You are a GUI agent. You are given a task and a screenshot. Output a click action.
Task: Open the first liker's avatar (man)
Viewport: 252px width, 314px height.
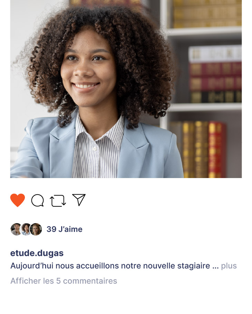(x=16, y=229)
